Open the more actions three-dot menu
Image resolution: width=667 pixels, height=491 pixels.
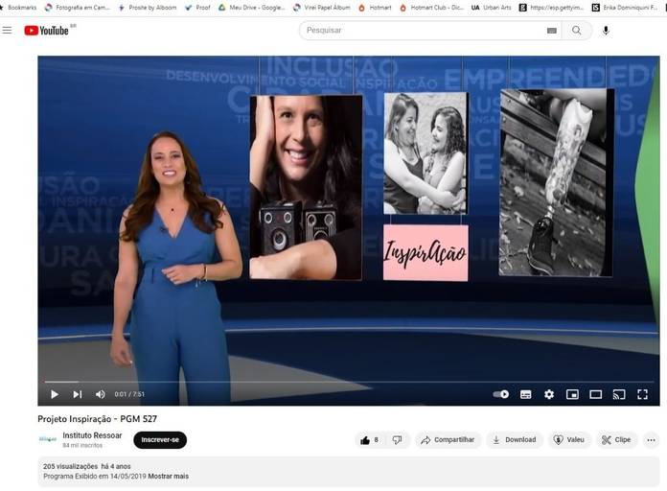point(652,440)
